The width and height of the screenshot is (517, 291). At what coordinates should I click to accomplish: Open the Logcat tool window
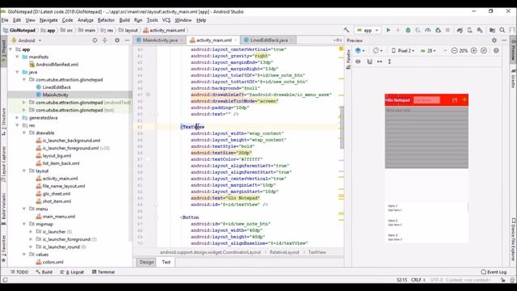pyautogui.click(x=72, y=272)
